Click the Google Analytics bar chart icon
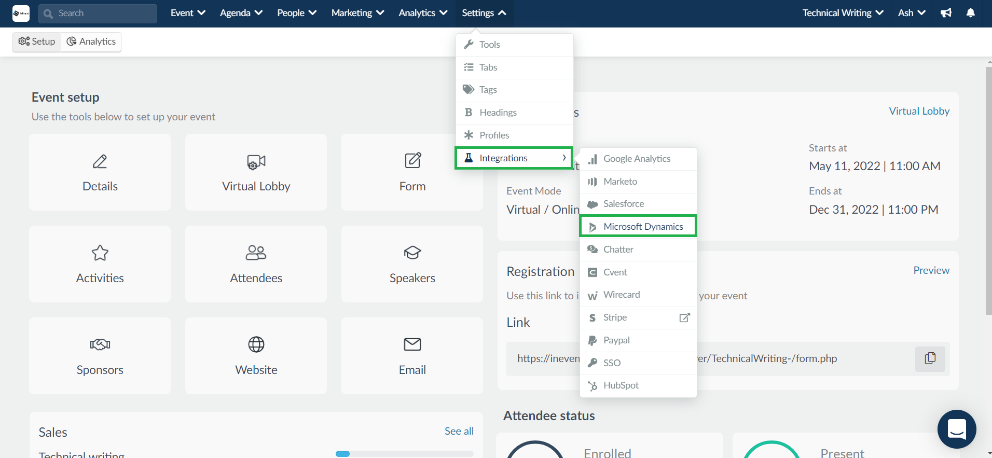The image size is (992, 458). 593,159
